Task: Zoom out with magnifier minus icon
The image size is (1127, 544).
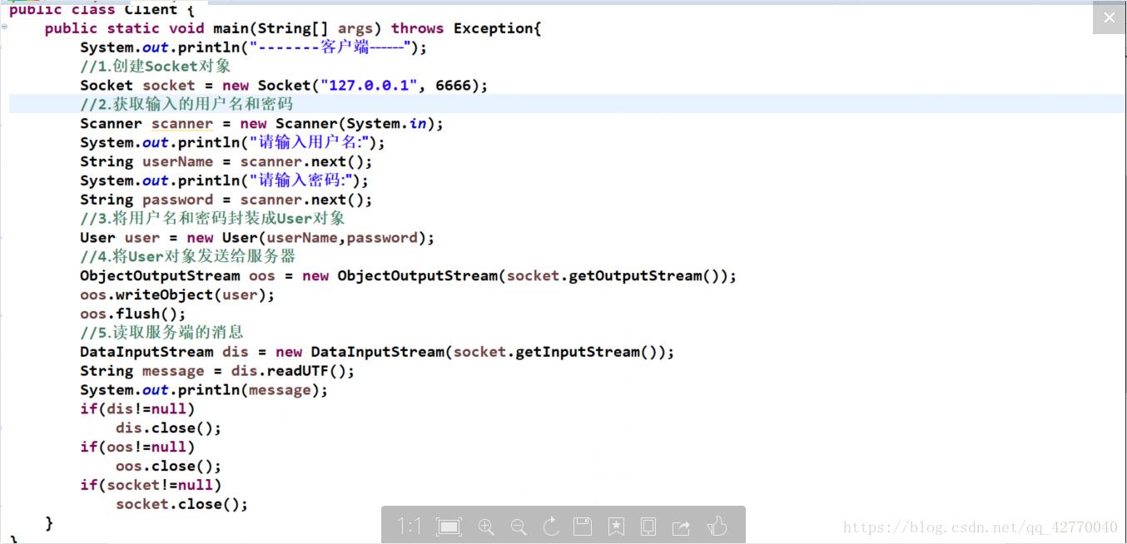Action: coord(519,527)
